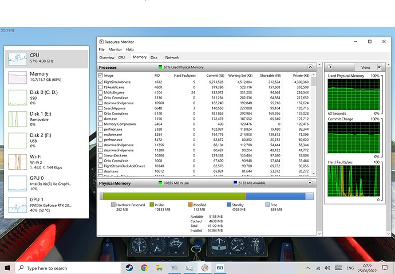Sort by Working Set (KB) column header
Screen dimensions: 395x274
coord(240,76)
